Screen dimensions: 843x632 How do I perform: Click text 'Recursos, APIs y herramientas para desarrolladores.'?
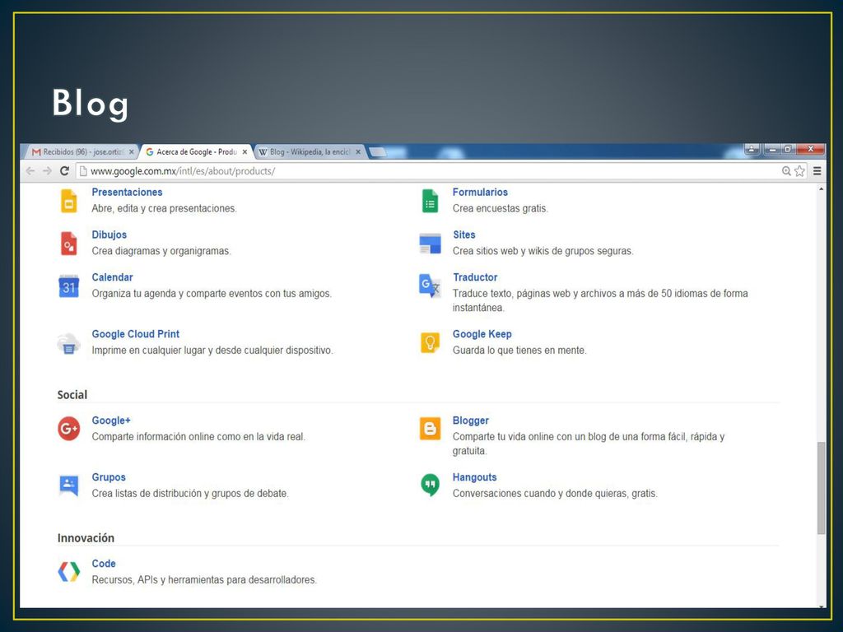(204, 580)
